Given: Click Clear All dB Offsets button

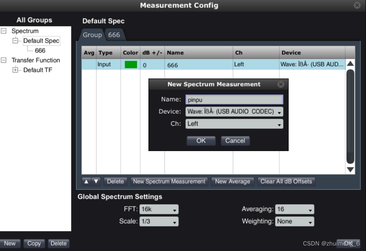Looking at the screenshot, I should (286, 182).
